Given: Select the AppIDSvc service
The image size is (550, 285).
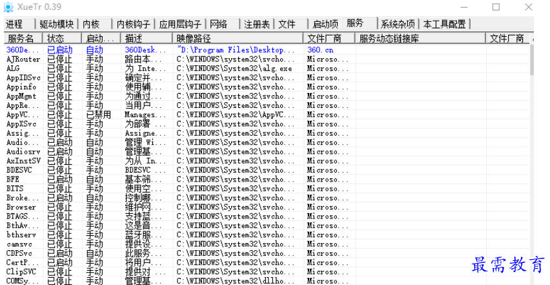Looking at the screenshot, I should (x=23, y=78).
